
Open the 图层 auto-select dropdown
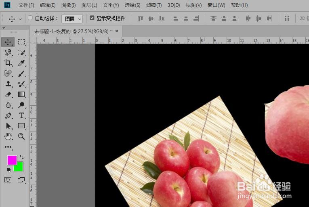pyautogui.click(x=72, y=19)
